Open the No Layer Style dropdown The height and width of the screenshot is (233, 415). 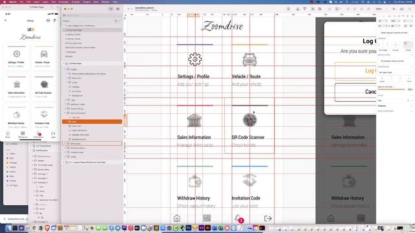(396, 72)
